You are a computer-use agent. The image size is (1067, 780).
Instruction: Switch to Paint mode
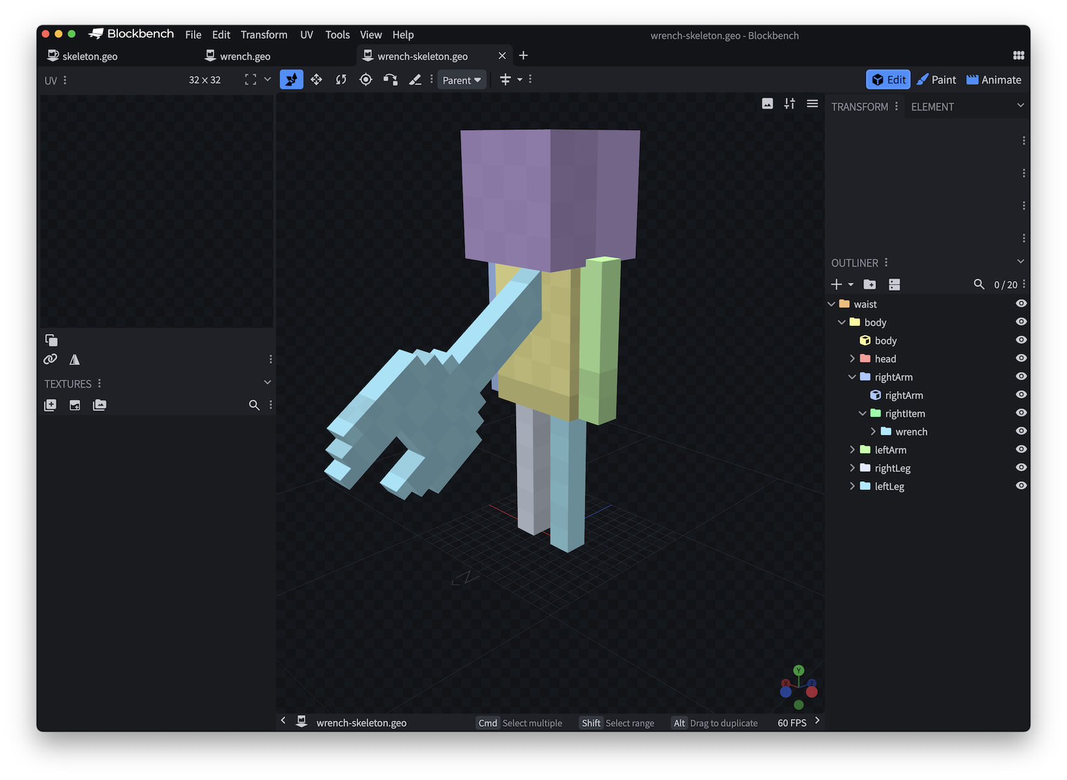936,79
